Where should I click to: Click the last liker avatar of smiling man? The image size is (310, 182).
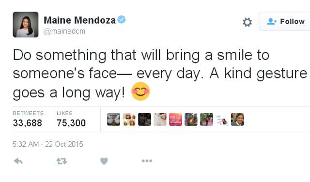pyautogui.click(x=237, y=120)
